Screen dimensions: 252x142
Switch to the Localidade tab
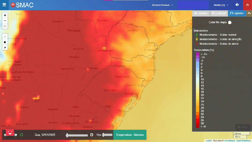tap(219, 13)
